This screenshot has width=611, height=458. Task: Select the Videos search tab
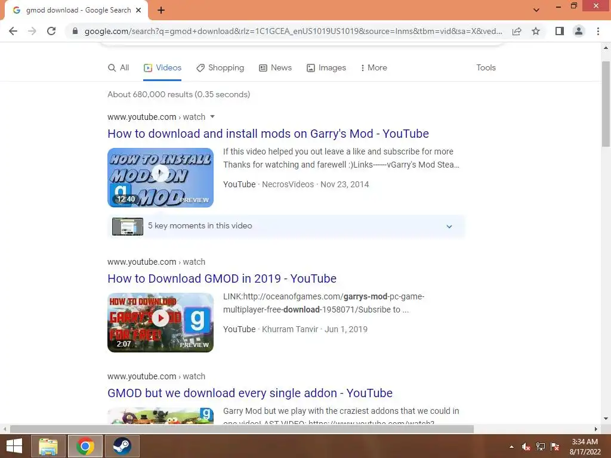point(162,68)
